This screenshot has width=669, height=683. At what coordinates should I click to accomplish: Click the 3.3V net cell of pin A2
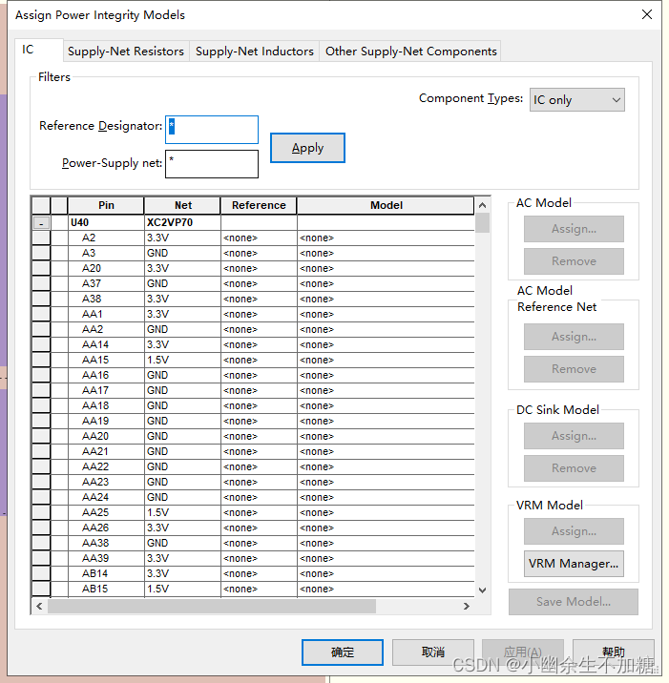coord(182,238)
